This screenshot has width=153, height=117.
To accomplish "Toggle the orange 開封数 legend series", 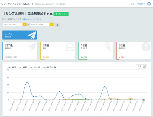I will point(23,67).
